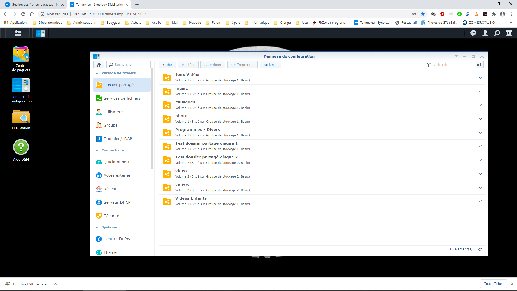Open the Chiffrement dropdown
Screen dimensions: 517x291
coord(242,65)
